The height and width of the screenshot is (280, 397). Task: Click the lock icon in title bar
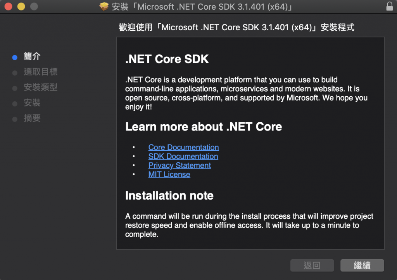[x=389, y=7]
